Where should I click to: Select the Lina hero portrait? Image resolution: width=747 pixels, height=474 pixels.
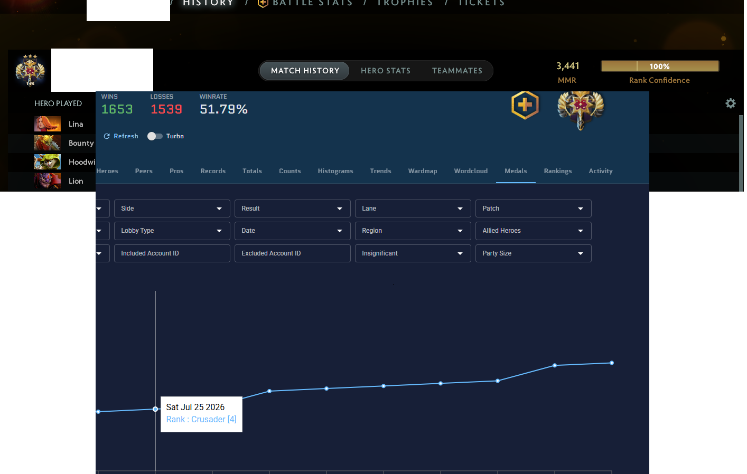point(48,124)
